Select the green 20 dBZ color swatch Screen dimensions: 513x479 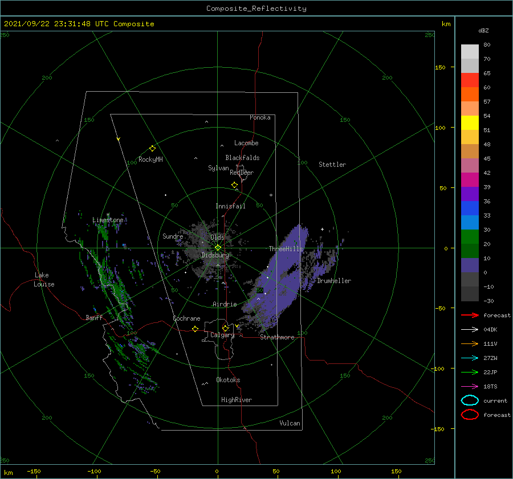pos(470,237)
